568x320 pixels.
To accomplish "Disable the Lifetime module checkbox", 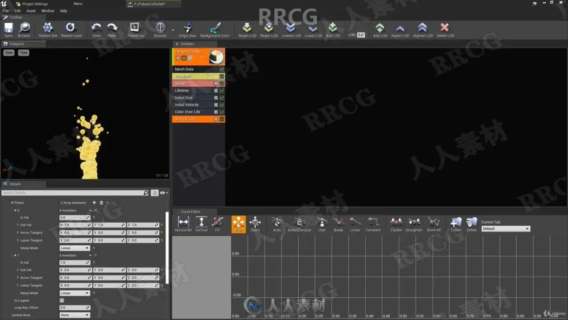I will point(216,91).
